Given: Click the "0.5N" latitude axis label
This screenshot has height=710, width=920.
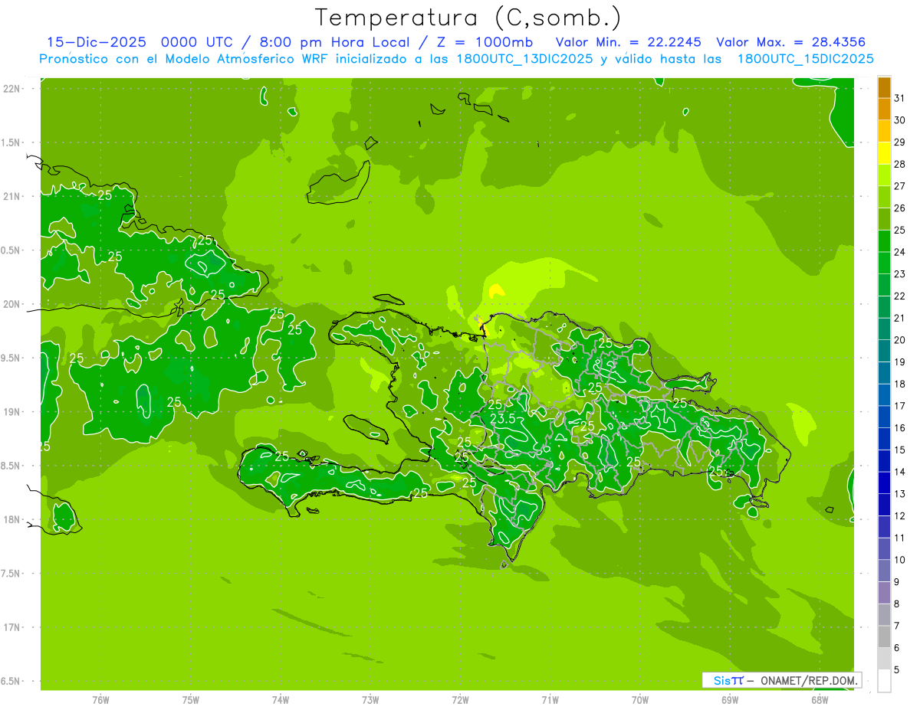Looking at the screenshot, I should tap(11, 250).
